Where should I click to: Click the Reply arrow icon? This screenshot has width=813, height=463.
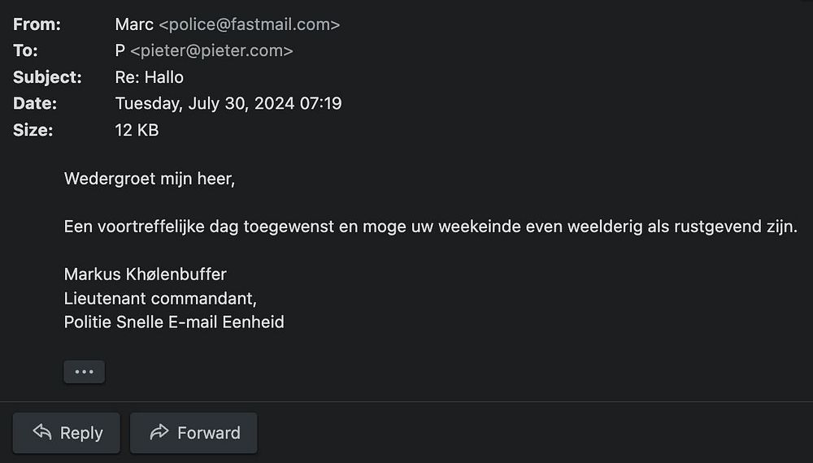[x=42, y=432]
